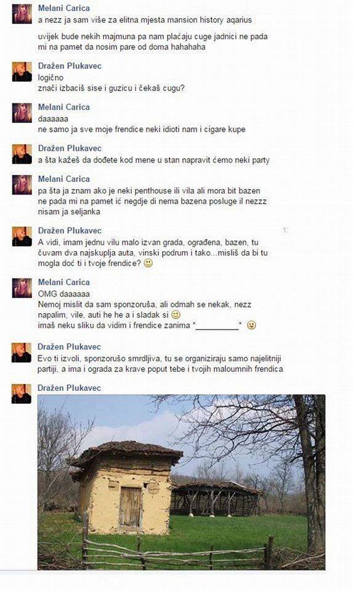Open Dražen Plukavec name above 'a šta kažeš'

coord(70,148)
